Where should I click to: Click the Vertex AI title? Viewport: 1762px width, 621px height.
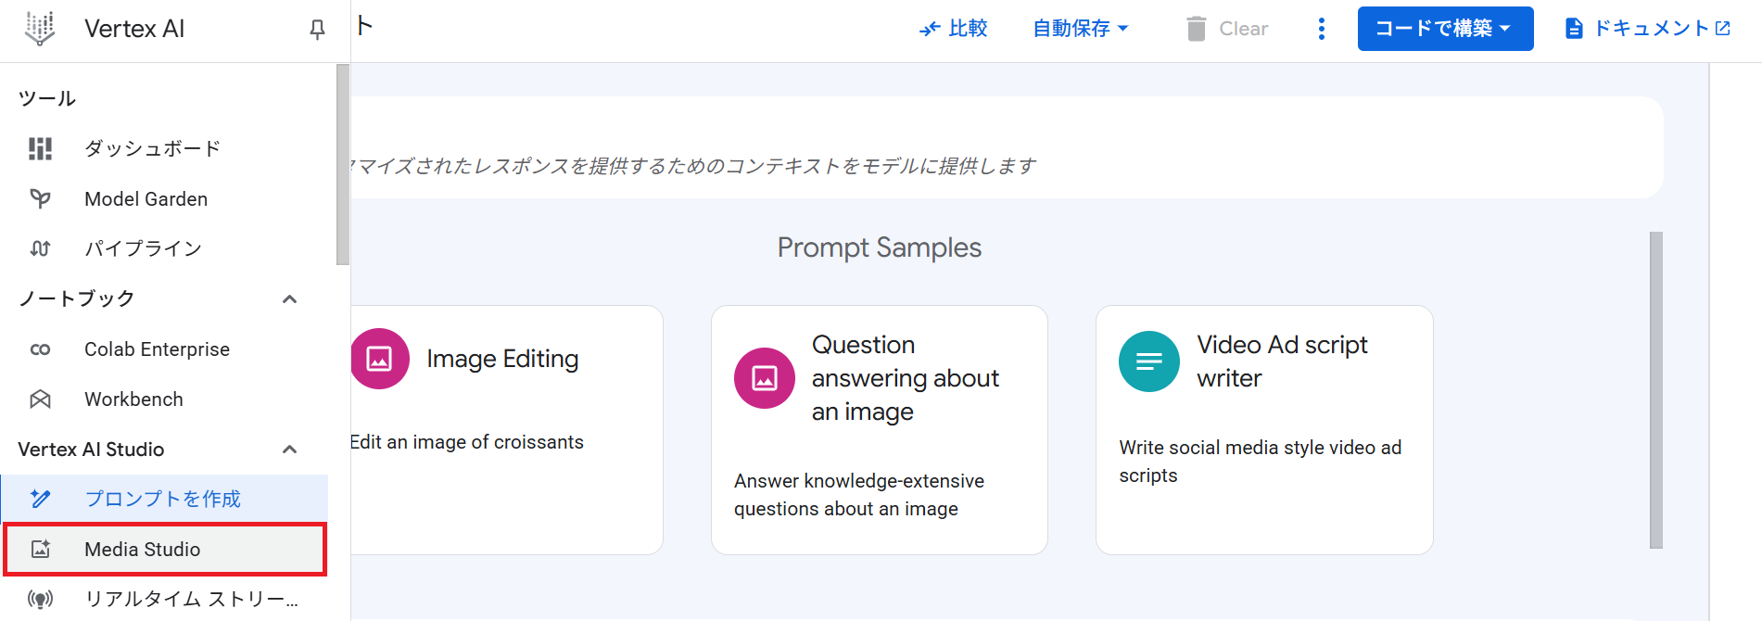pyautogui.click(x=134, y=29)
